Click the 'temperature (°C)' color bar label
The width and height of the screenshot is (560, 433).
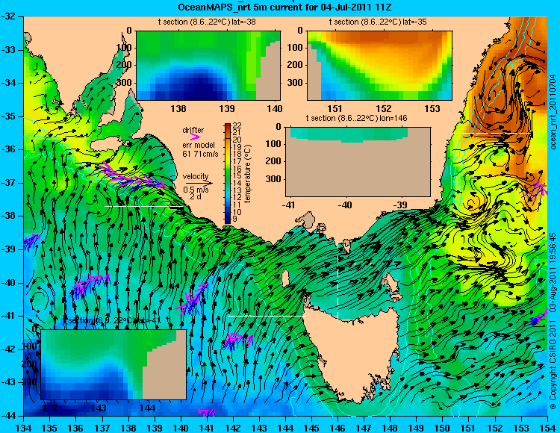(249, 174)
